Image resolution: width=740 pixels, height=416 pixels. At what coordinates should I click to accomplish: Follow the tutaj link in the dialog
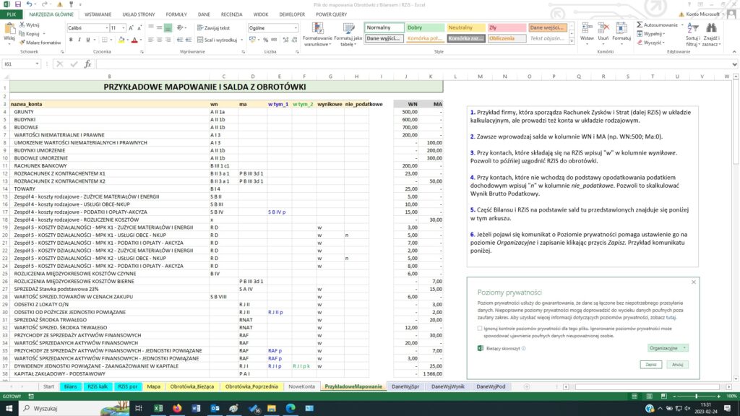(671, 318)
